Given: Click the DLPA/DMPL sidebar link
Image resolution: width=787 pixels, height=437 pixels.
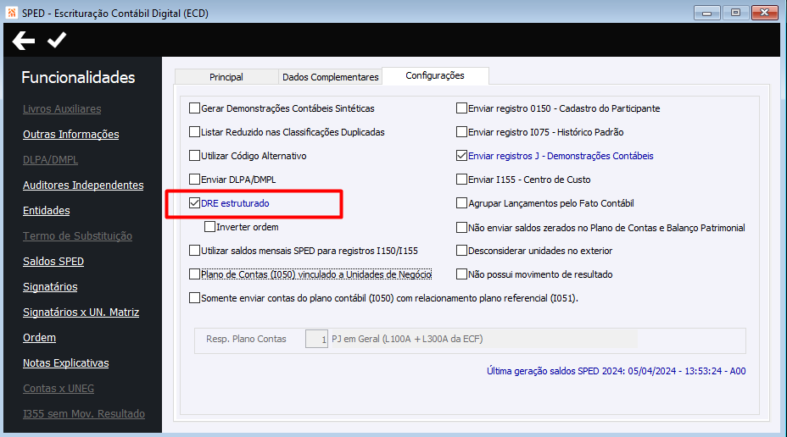Looking at the screenshot, I should coord(50,160).
